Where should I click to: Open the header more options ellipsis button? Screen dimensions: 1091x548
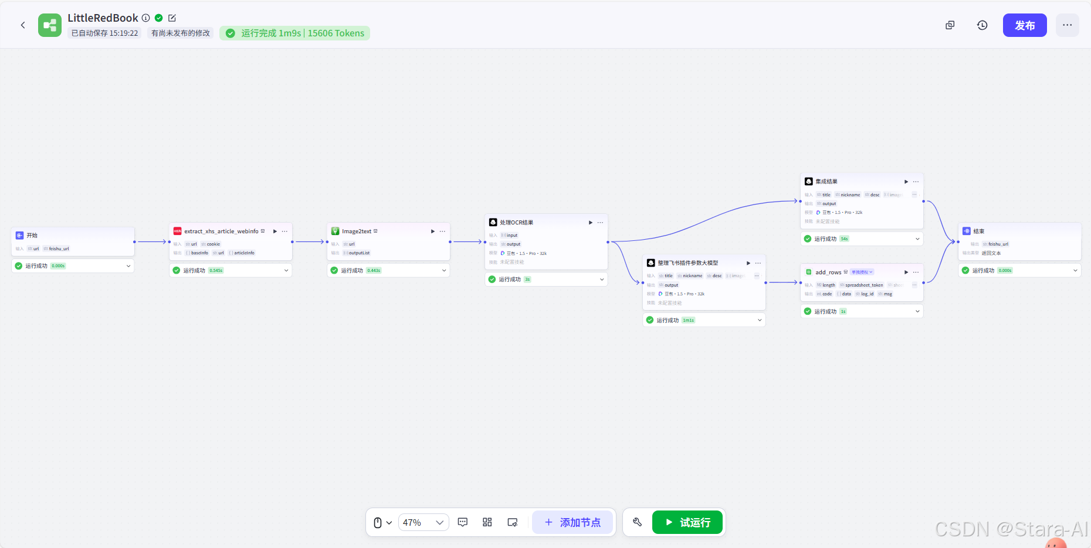point(1068,25)
